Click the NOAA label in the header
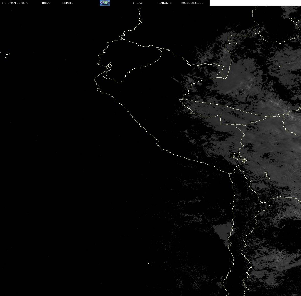Image resolution: width=301 pixels, height=296 pixels. click(46, 3)
